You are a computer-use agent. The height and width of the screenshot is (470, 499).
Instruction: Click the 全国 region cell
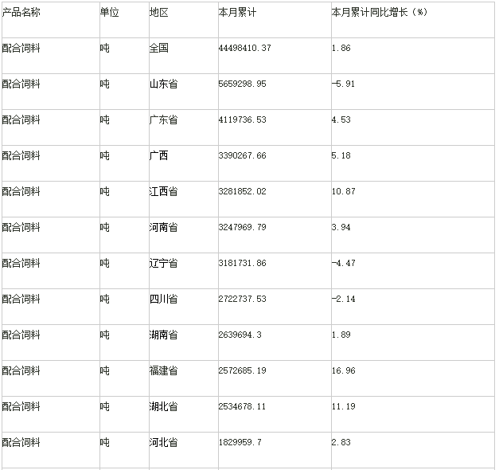click(159, 48)
